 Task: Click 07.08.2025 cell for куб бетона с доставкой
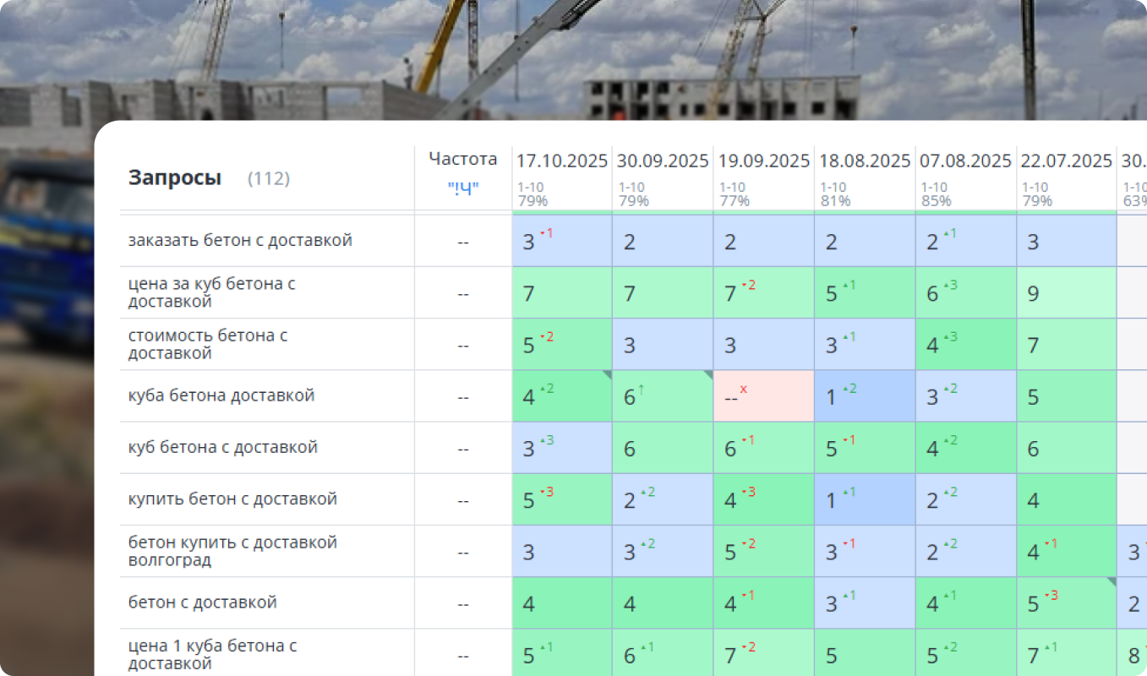tap(966, 447)
